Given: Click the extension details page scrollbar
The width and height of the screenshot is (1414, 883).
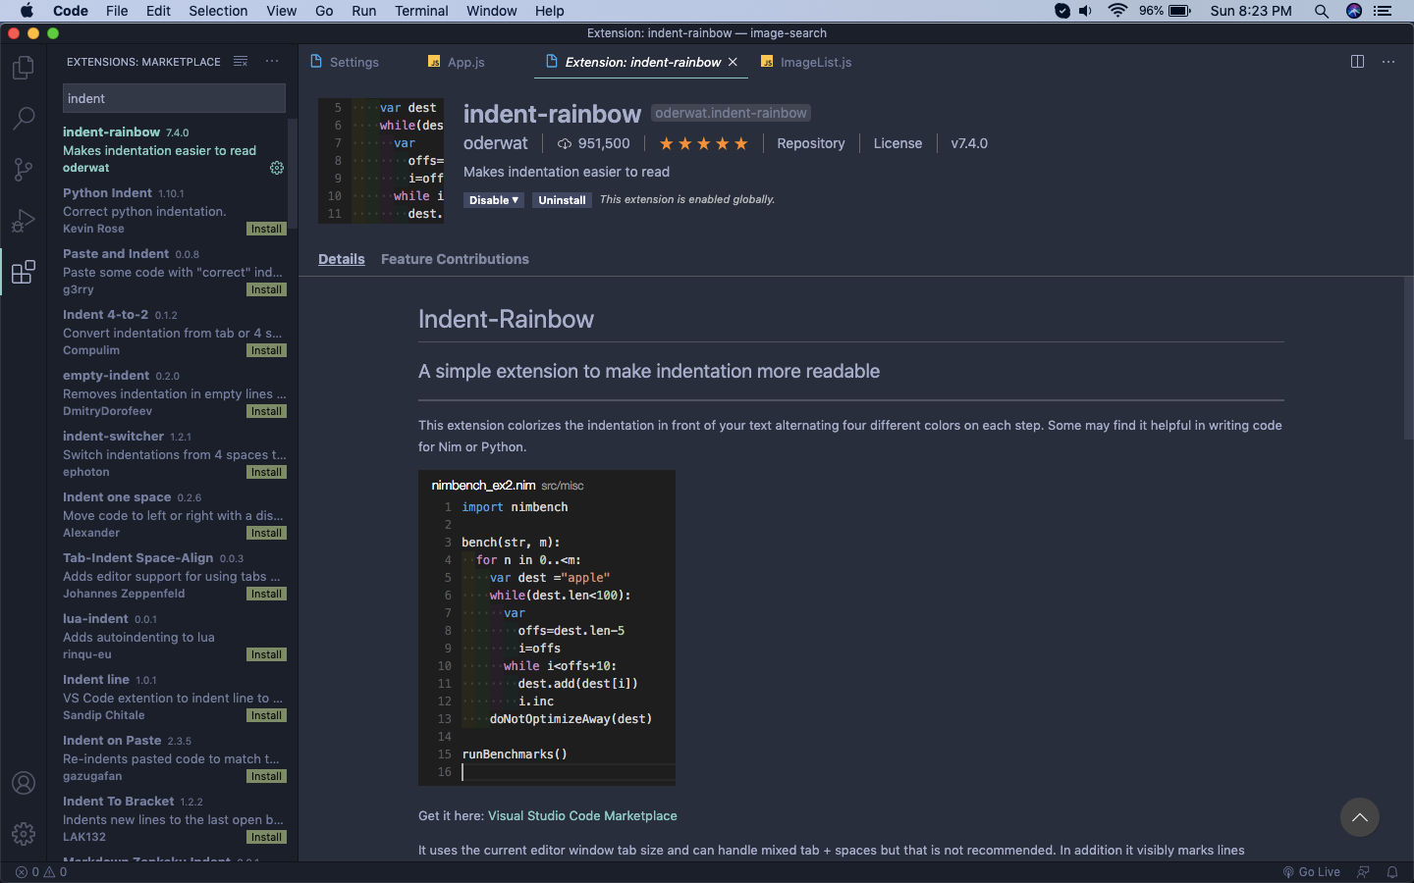Looking at the screenshot, I should [1408, 358].
